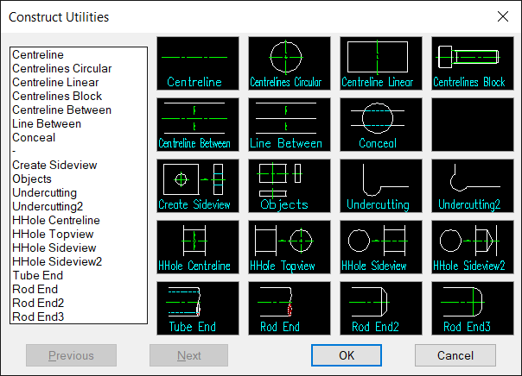Viewport: 522px width, 376px height.
Task: Choose the Objects icon tile
Action: pyautogui.click(x=290, y=186)
